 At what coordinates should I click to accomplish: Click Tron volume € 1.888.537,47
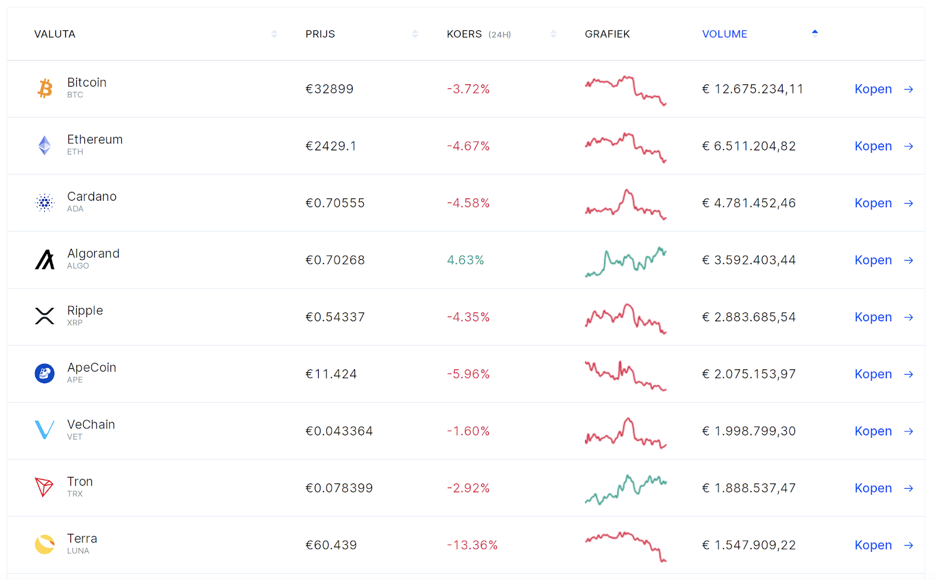pyautogui.click(x=749, y=488)
